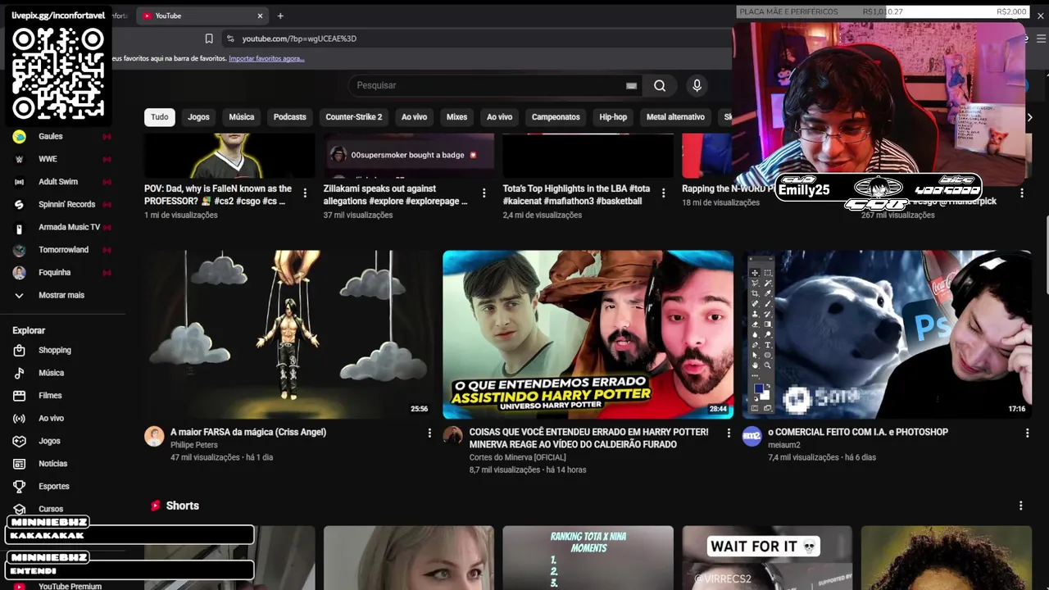Close the YouTube browser tab
Image resolution: width=1049 pixels, height=590 pixels.
click(x=260, y=16)
